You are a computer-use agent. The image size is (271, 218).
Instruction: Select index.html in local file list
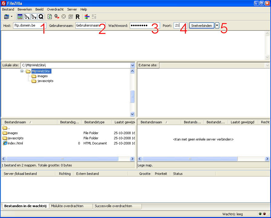point(13,143)
